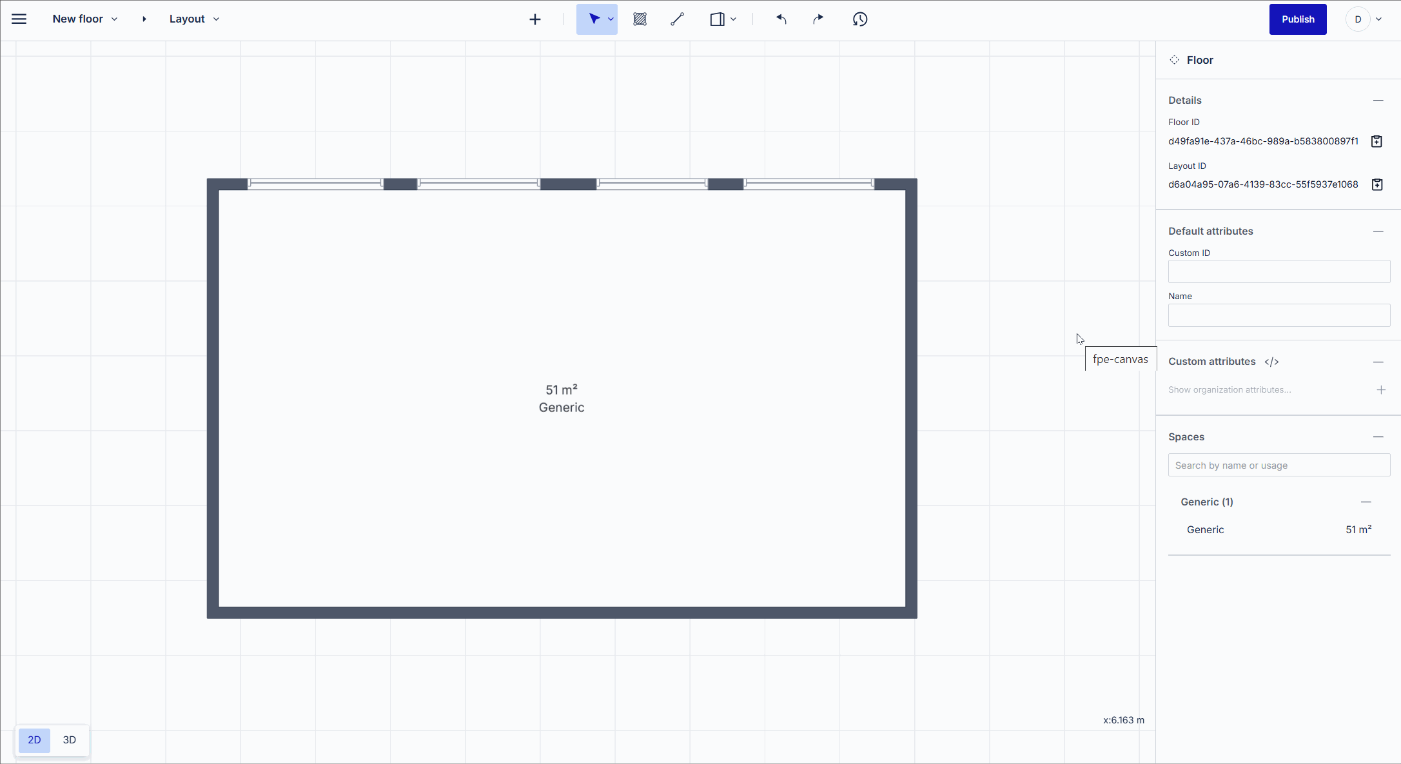The width and height of the screenshot is (1401, 764).
Task: Open the version history clock icon
Action: tap(860, 19)
